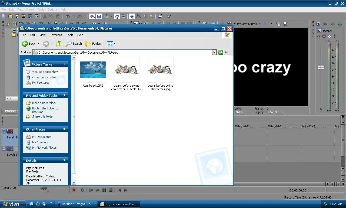Click the Windows Start button
Image resolution: width=346 pixels, height=208 pixels.
pos(13,204)
